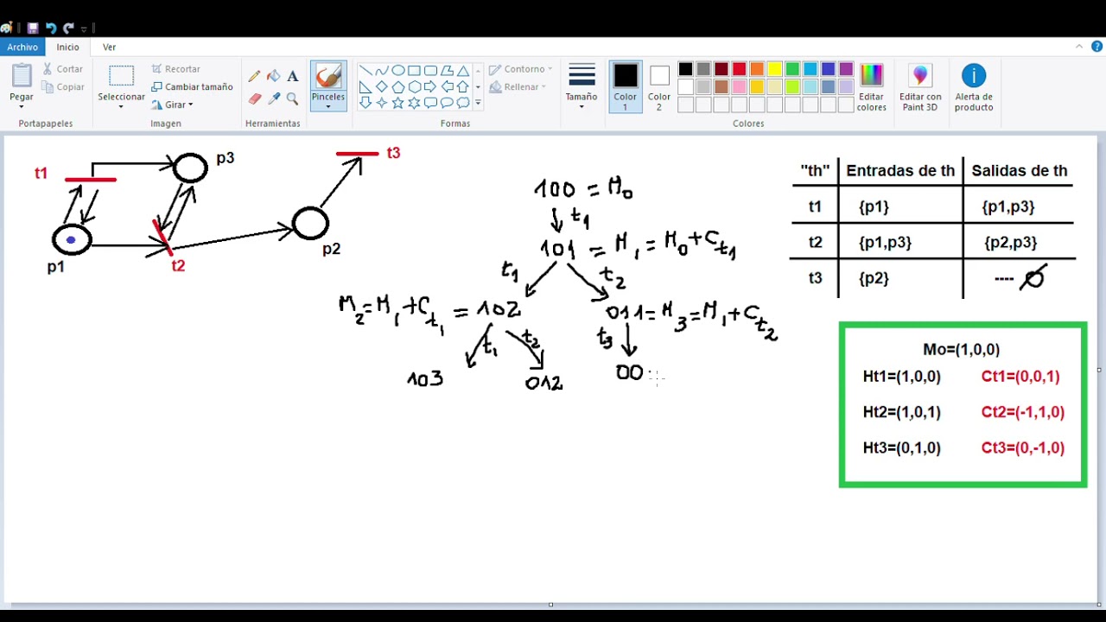Select the Pencil tool

[x=254, y=76]
